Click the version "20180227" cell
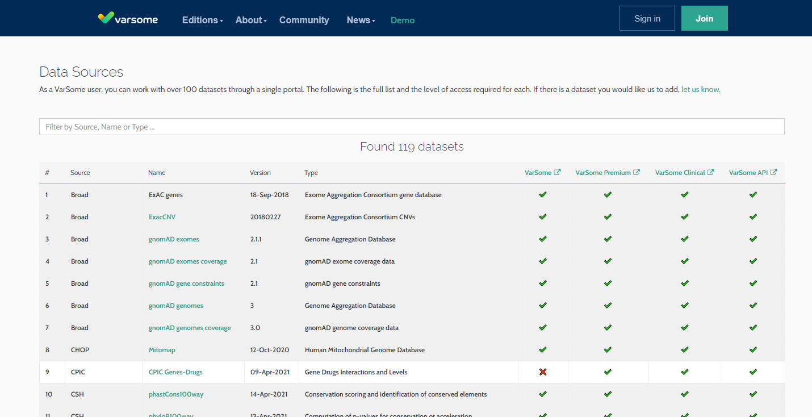Screen dimensions: 812x417 click(265, 217)
